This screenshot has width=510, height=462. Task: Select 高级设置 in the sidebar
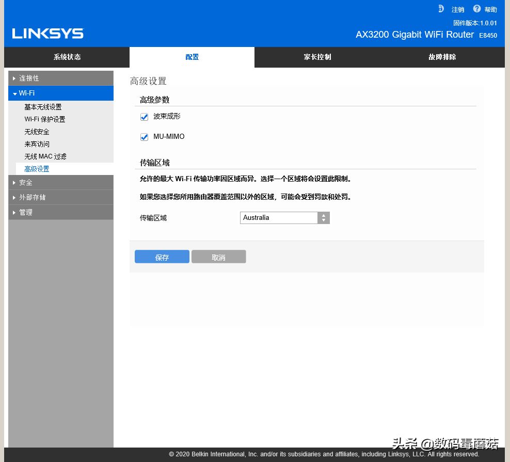[37, 169]
